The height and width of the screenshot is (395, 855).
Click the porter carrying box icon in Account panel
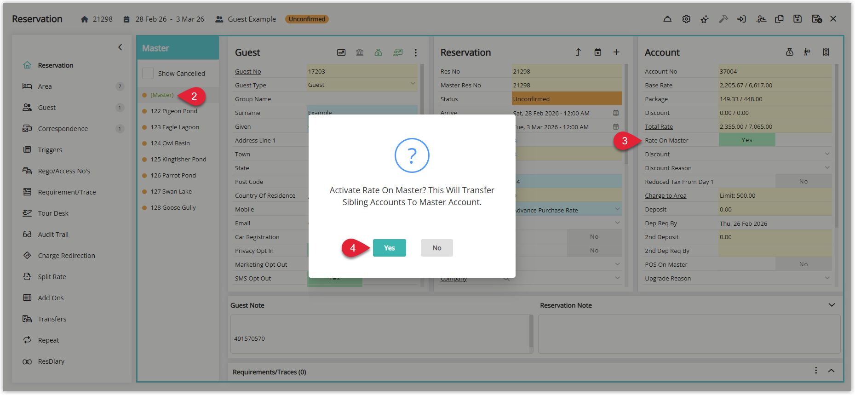[x=807, y=52]
